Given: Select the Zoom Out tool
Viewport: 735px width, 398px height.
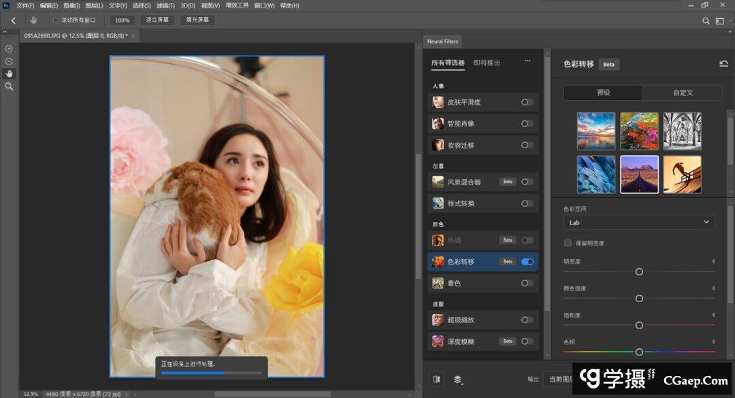Looking at the screenshot, I should [9, 61].
